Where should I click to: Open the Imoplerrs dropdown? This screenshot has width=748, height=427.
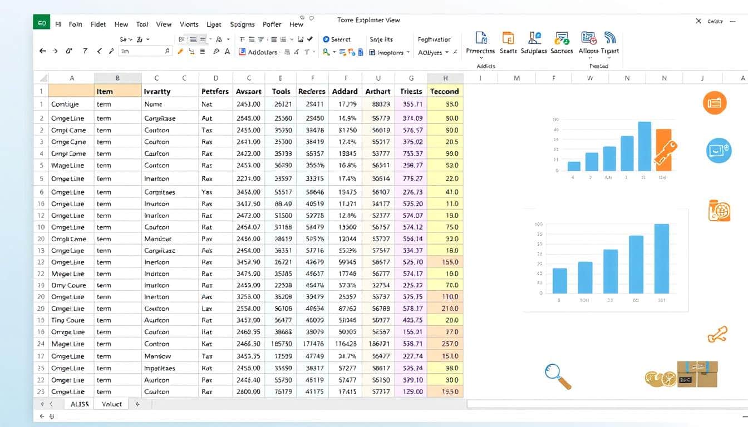390,52
